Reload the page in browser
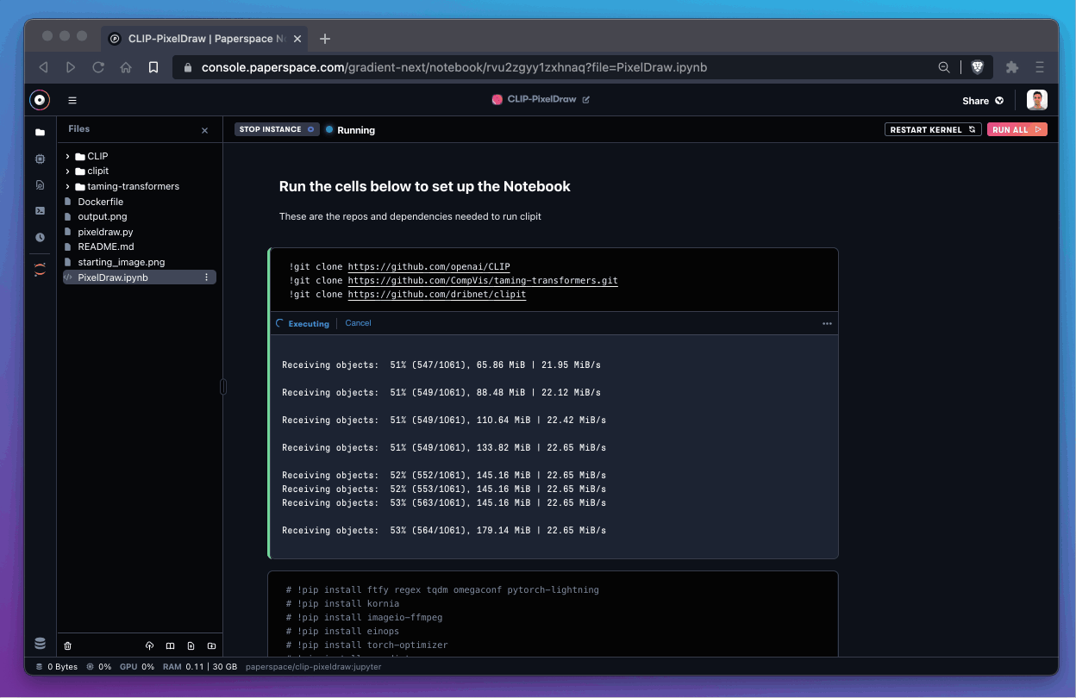1076x698 pixels. (x=98, y=67)
